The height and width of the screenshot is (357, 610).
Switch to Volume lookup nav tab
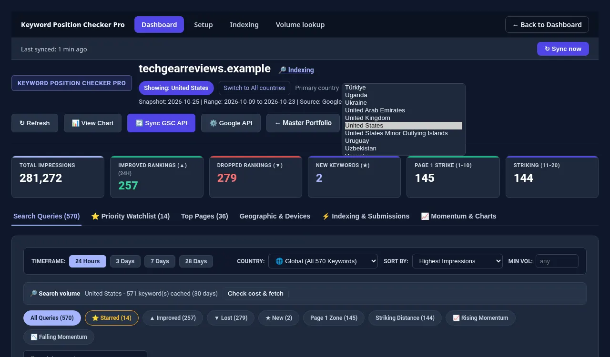point(300,25)
